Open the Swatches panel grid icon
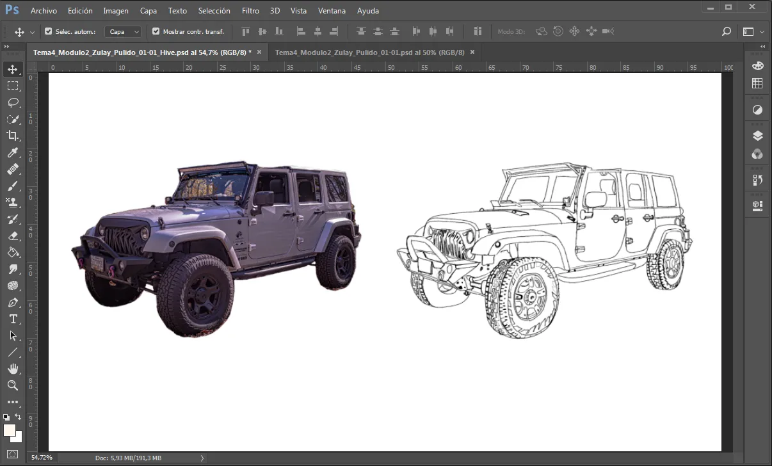The image size is (772, 466). click(757, 83)
